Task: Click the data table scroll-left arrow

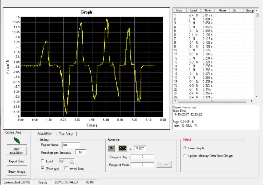Action: tap(176, 101)
